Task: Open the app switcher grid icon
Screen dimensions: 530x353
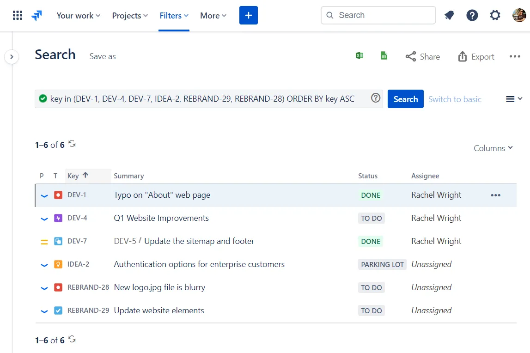Action: coord(18,15)
